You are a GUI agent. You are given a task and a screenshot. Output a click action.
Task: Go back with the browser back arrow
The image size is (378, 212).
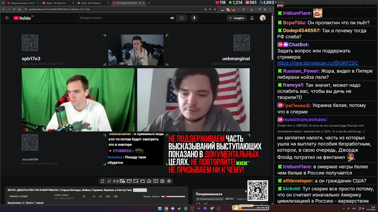tap(4, 9)
